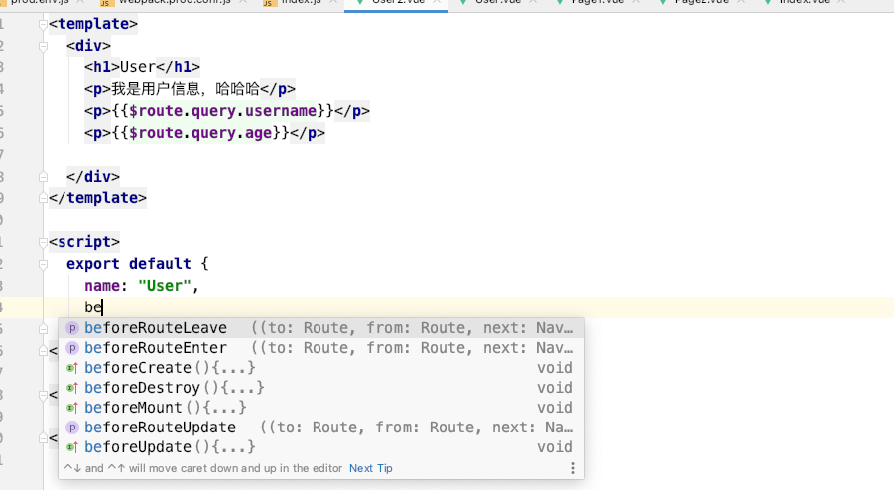Place caret after typed 'be' text
This screenshot has width=894, height=490.
[x=102, y=307]
